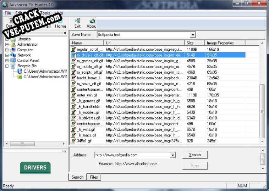Viewport: 269px width, 191px height.
Task: Switch to the Search tab
Action: tap(78, 177)
